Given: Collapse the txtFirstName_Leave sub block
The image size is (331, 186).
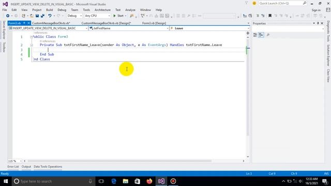Looking at the screenshot, I should (x=32, y=45).
